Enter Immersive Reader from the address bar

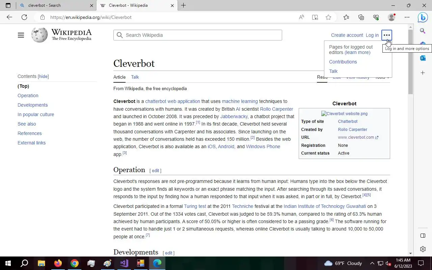(315, 17)
